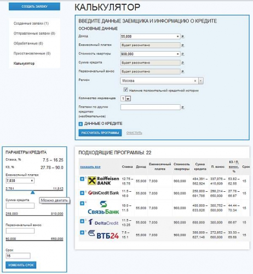Expand the Данные о кредите section
253x274 pixels.
click(81, 124)
